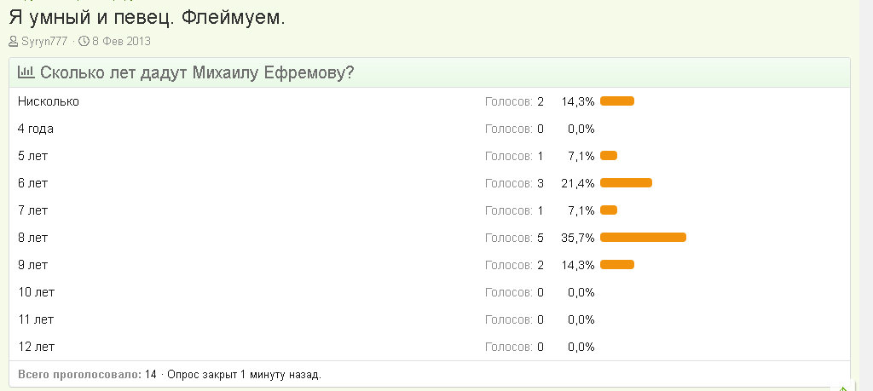Image resolution: width=873 pixels, height=391 pixels.
Task: Click the 35,7% percentage label
Action: pyautogui.click(x=577, y=238)
